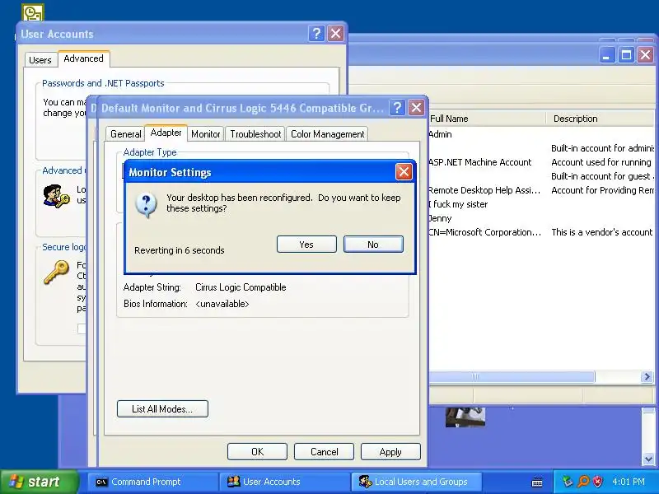Click Yes to keep monitor settings

[306, 244]
